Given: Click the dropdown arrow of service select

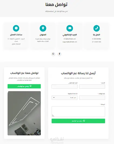Looking at the screenshot, I should 54,98.
